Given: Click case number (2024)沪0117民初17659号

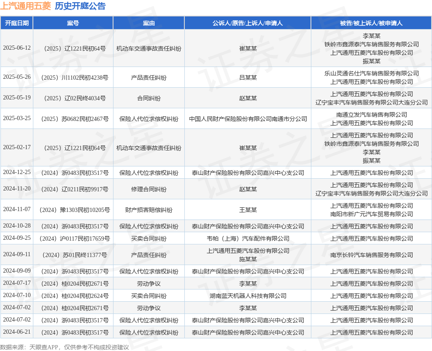Looking at the screenshot, I should point(74,238).
